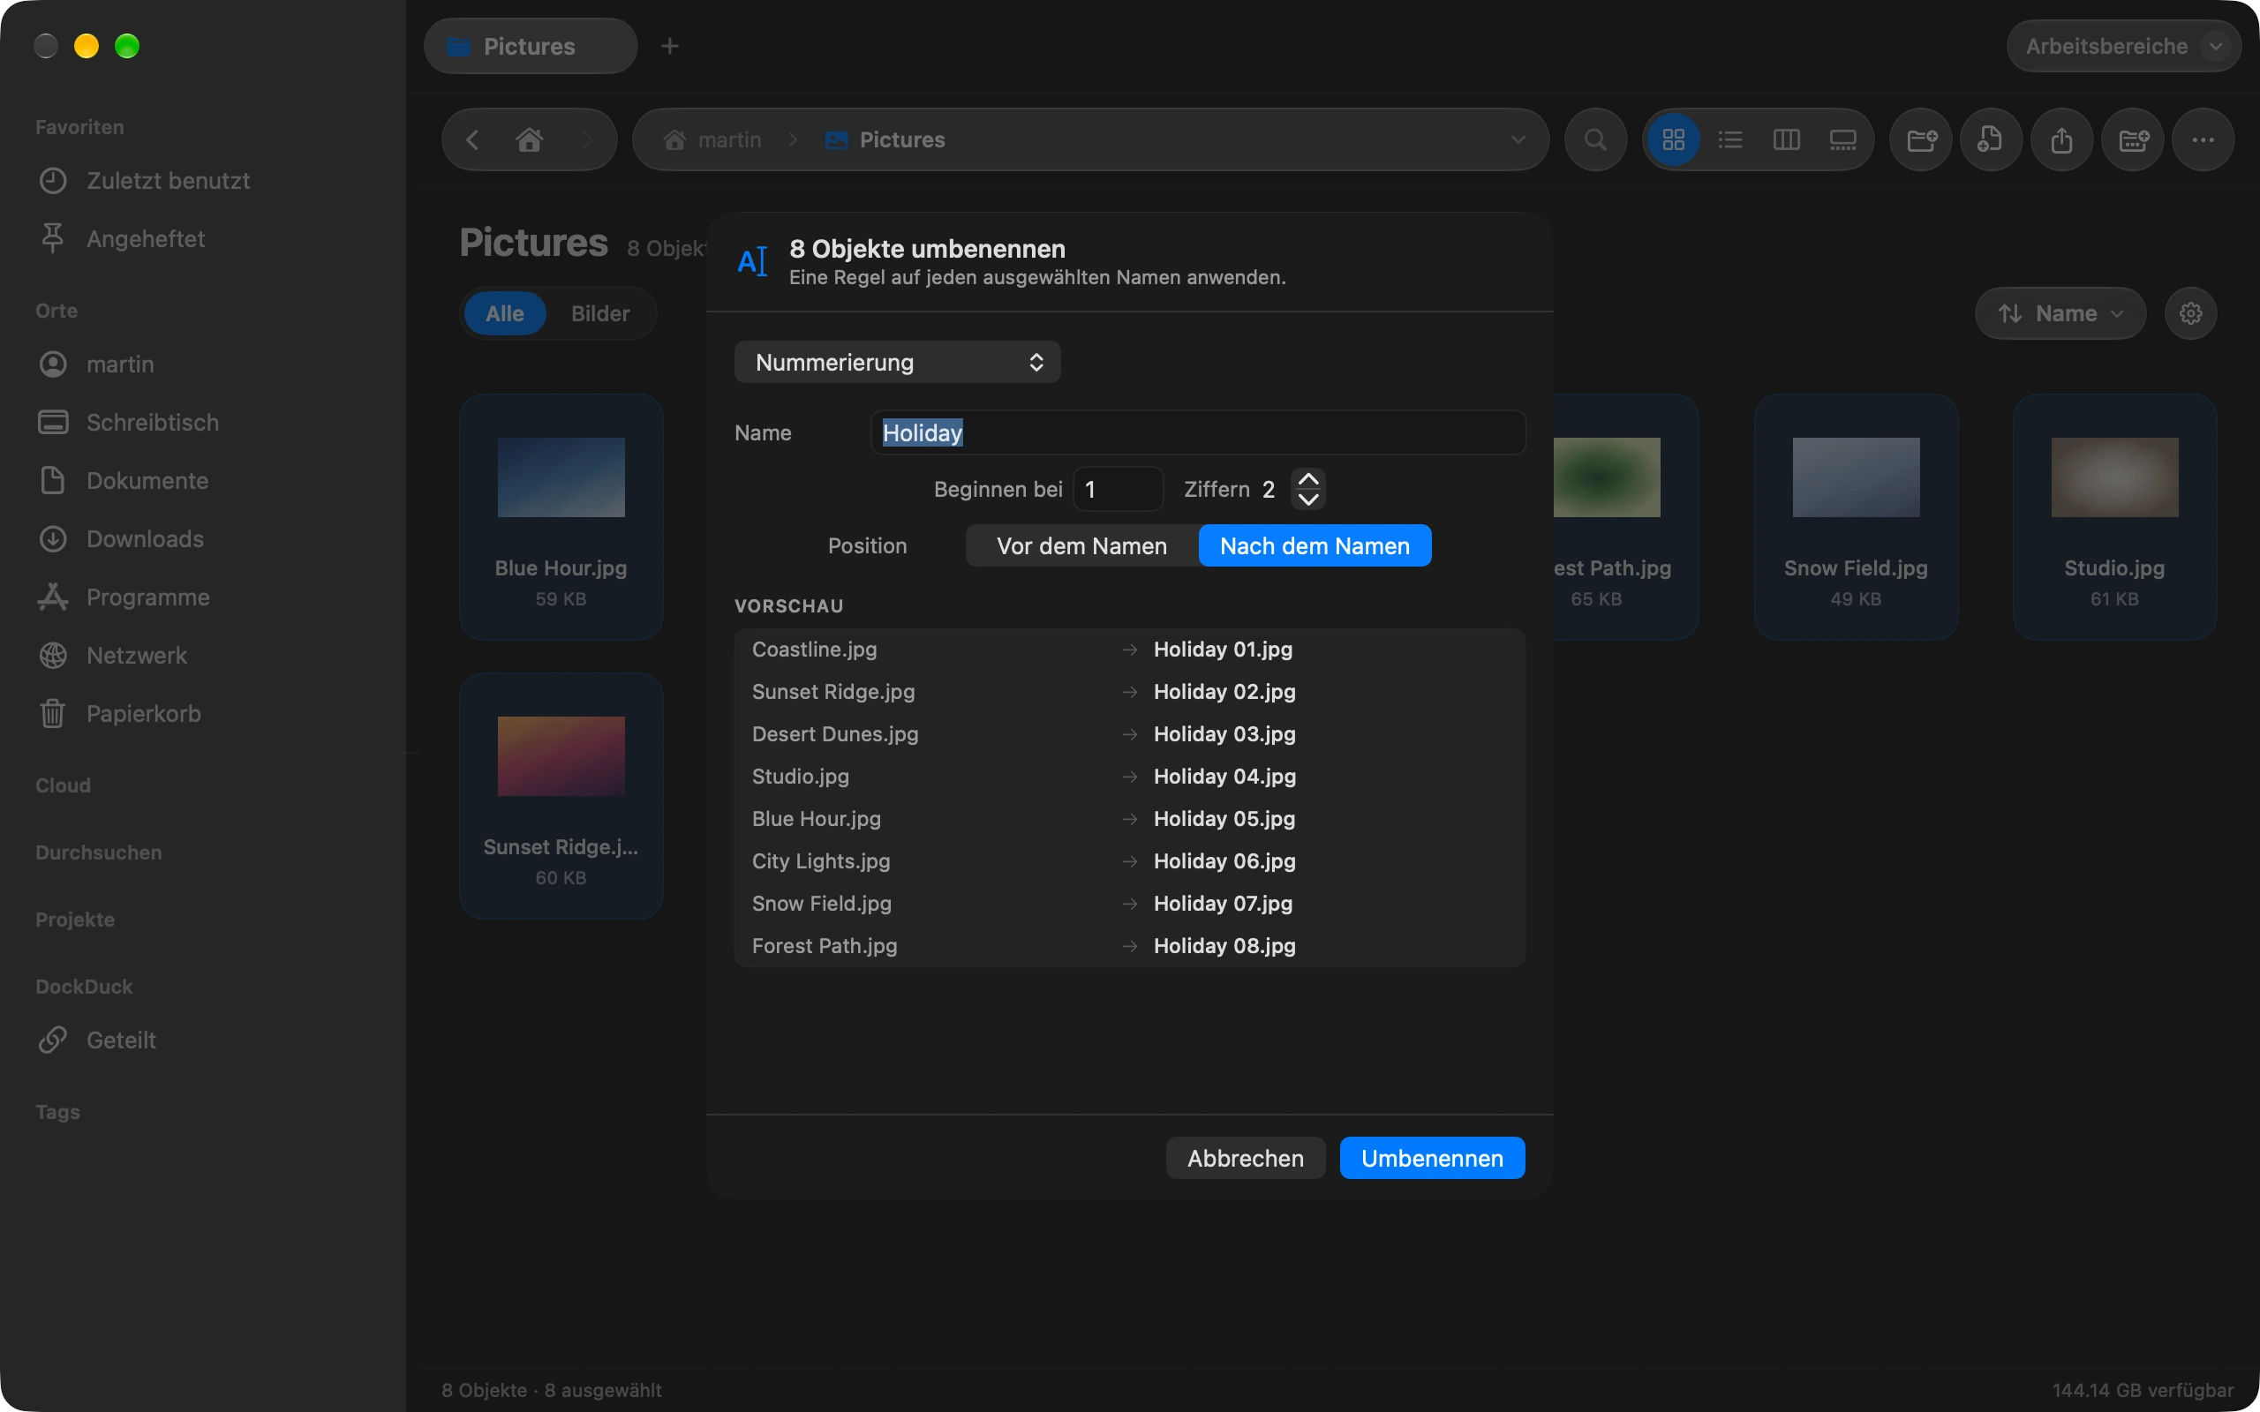Open Downloads in the sidebar
The width and height of the screenshot is (2260, 1412).
(145, 539)
